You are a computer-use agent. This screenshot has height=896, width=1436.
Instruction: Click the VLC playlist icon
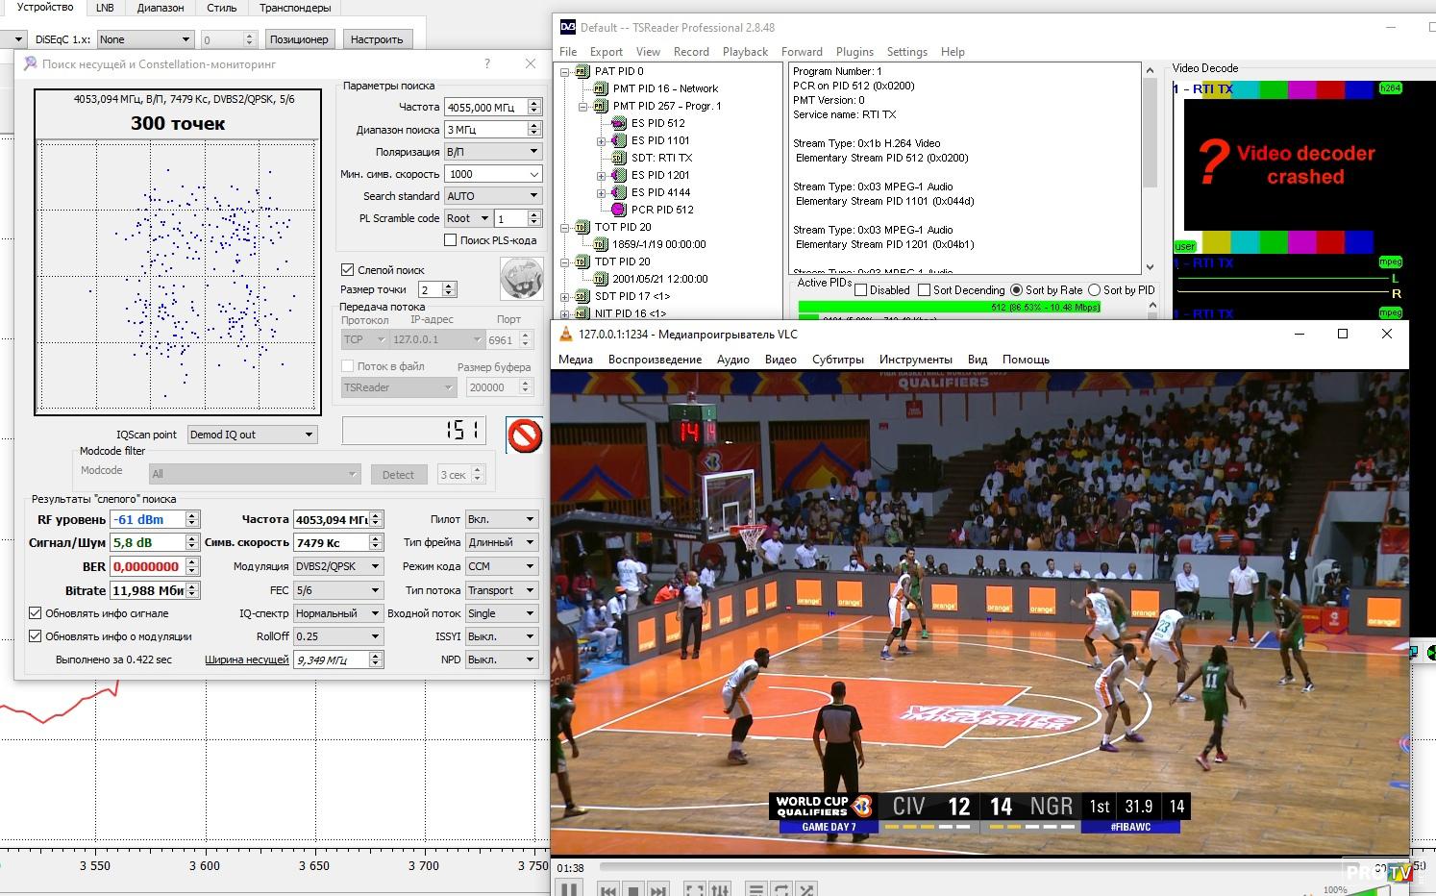pyautogui.click(x=756, y=890)
